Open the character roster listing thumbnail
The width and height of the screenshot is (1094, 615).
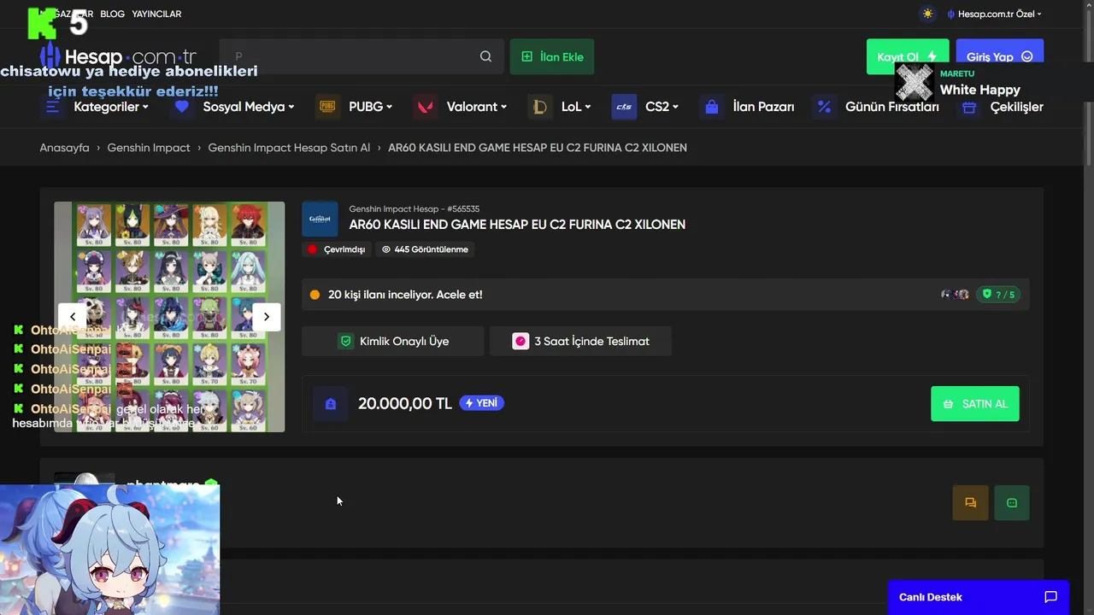[x=169, y=317]
